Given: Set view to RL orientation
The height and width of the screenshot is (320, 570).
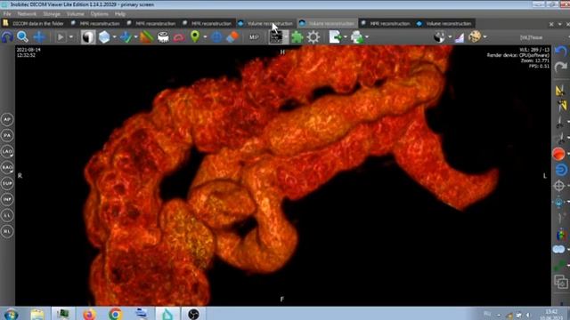Looking at the screenshot, I should pyautogui.click(x=7, y=231).
